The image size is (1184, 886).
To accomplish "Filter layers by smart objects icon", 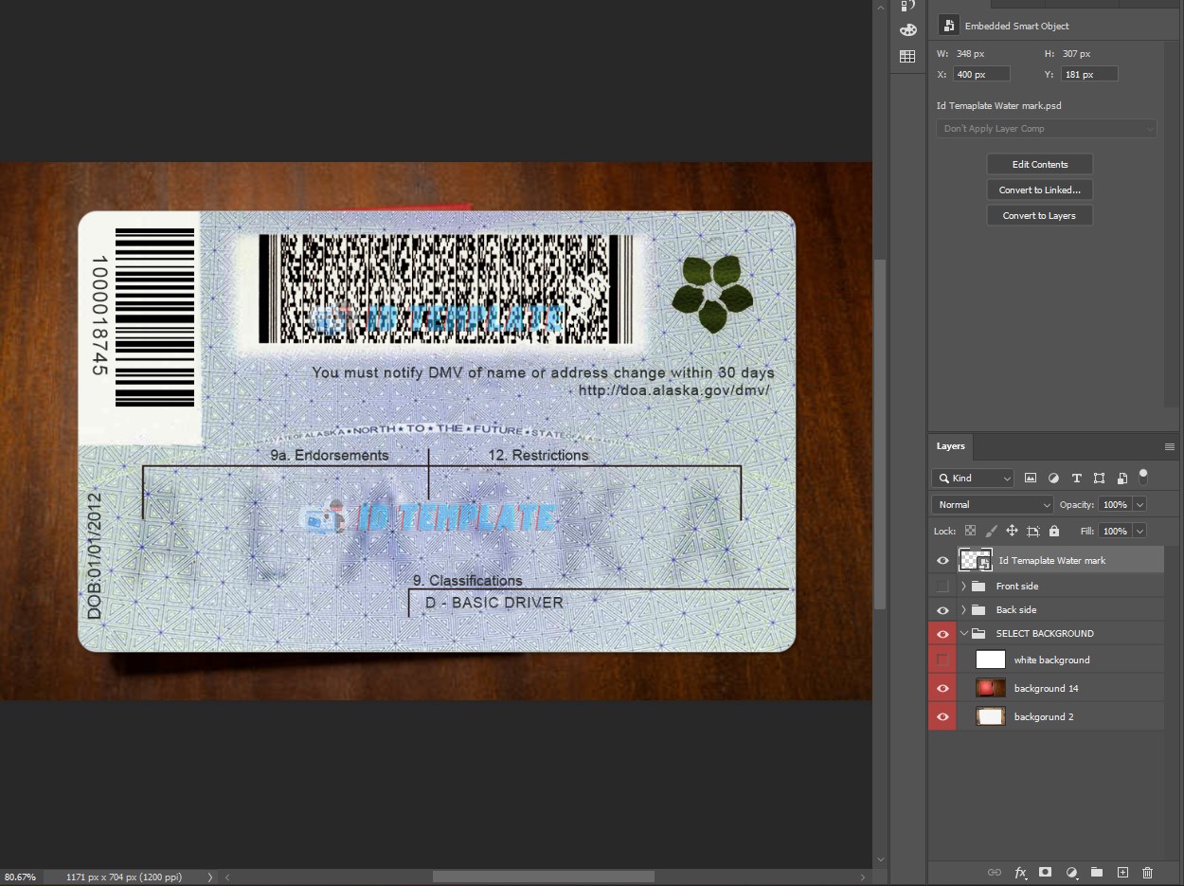I will coord(1121,479).
